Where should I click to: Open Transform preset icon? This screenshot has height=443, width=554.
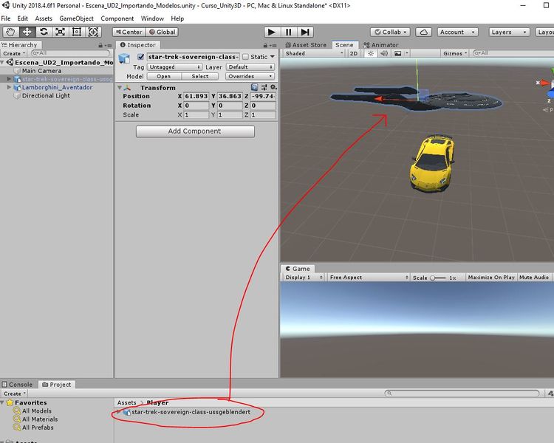(x=264, y=87)
